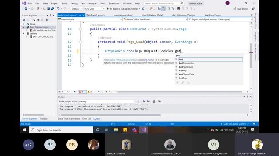
Task: Open Server Explorer window options dropdown
Action: pyautogui.click(x=47, y=16)
